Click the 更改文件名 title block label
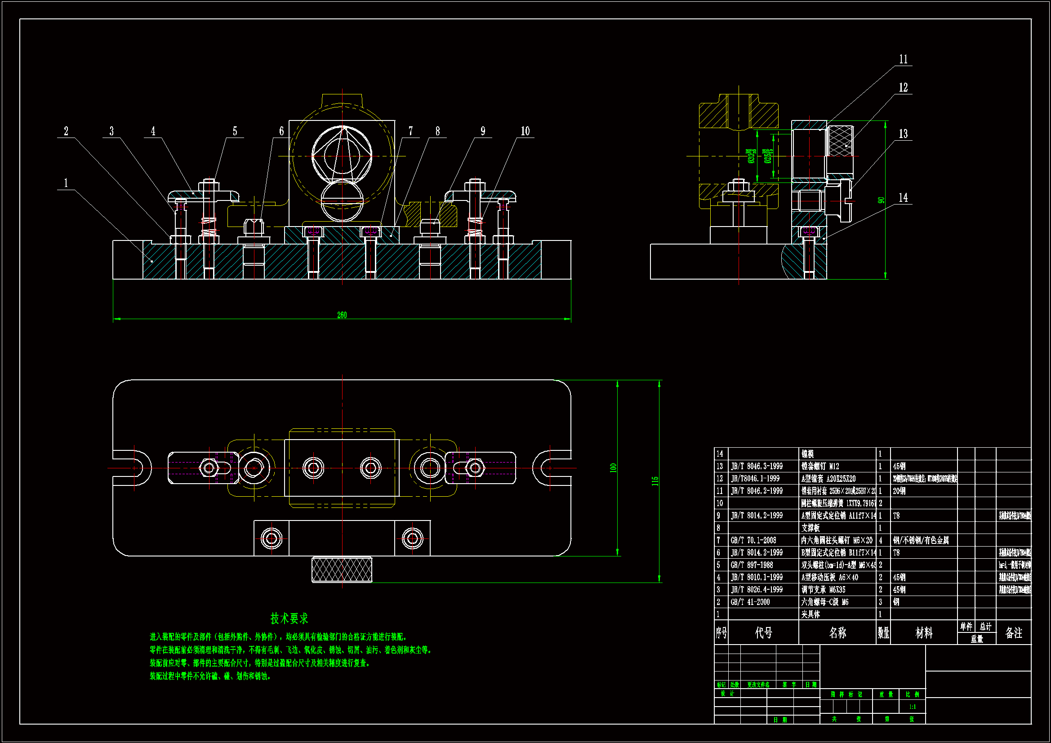This screenshot has height=743, width=1051. 758,685
